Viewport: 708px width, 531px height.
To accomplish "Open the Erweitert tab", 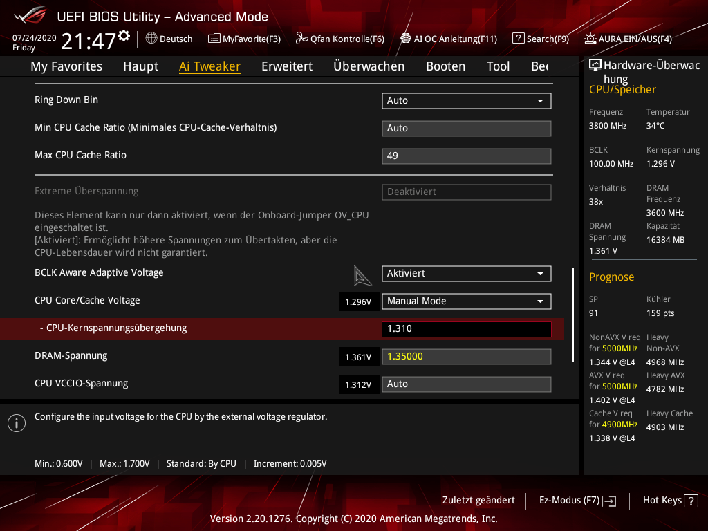I will pyautogui.click(x=287, y=66).
